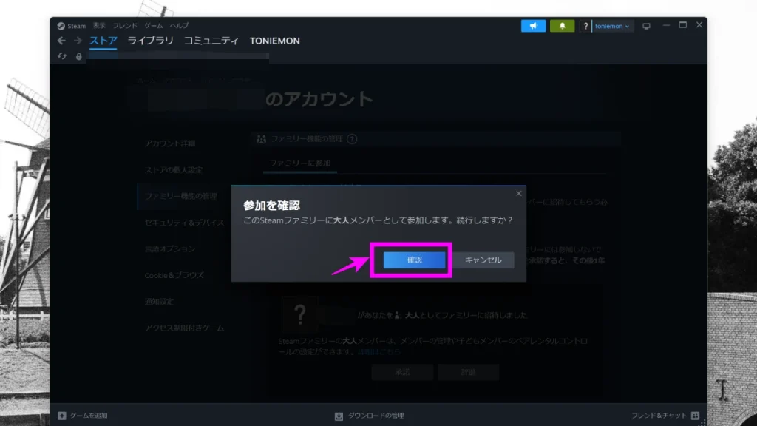
Task: Close the 参加を確認 dialog with the X
Action: [518, 194]
